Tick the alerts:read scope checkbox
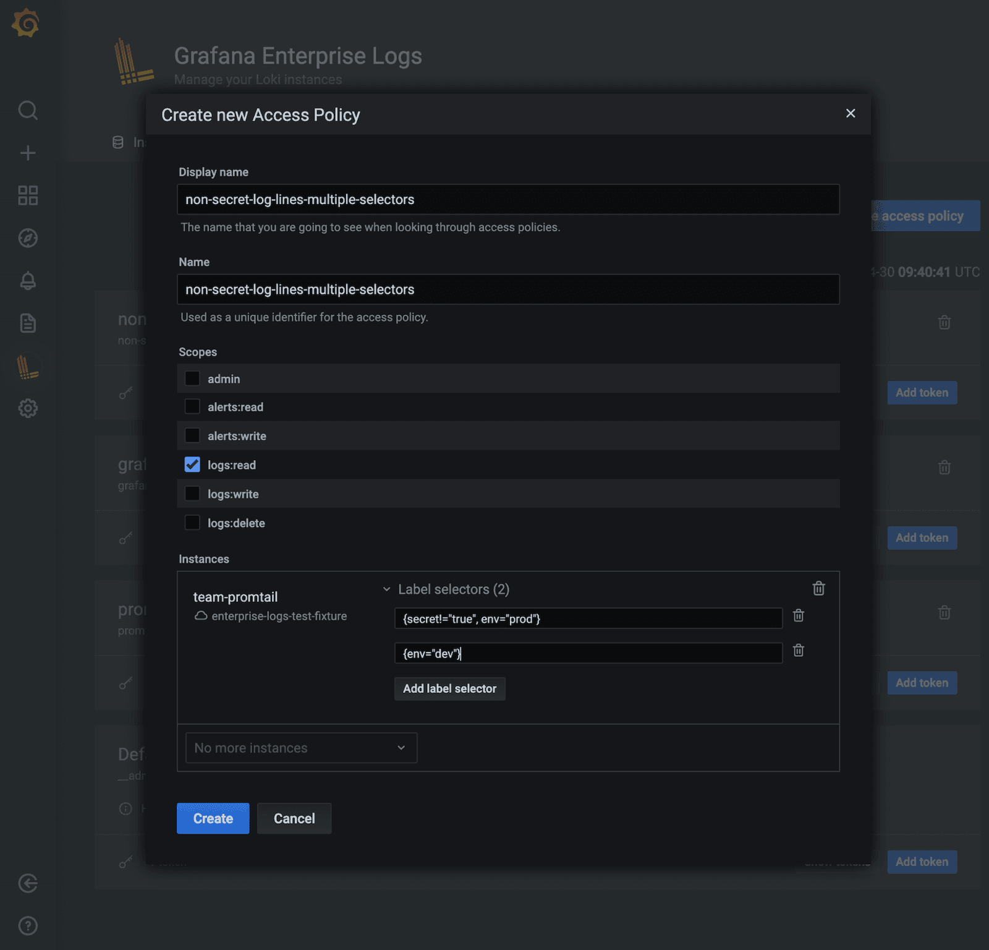This screenshot has height=950, width=989. [192, 407]
